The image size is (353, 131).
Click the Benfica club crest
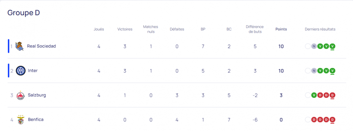click(x=20, y=120)
